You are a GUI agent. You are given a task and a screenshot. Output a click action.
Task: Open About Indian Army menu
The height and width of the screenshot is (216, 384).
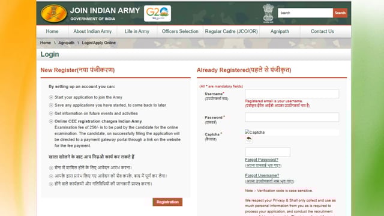pyautogui.click(x=92, y=31)
